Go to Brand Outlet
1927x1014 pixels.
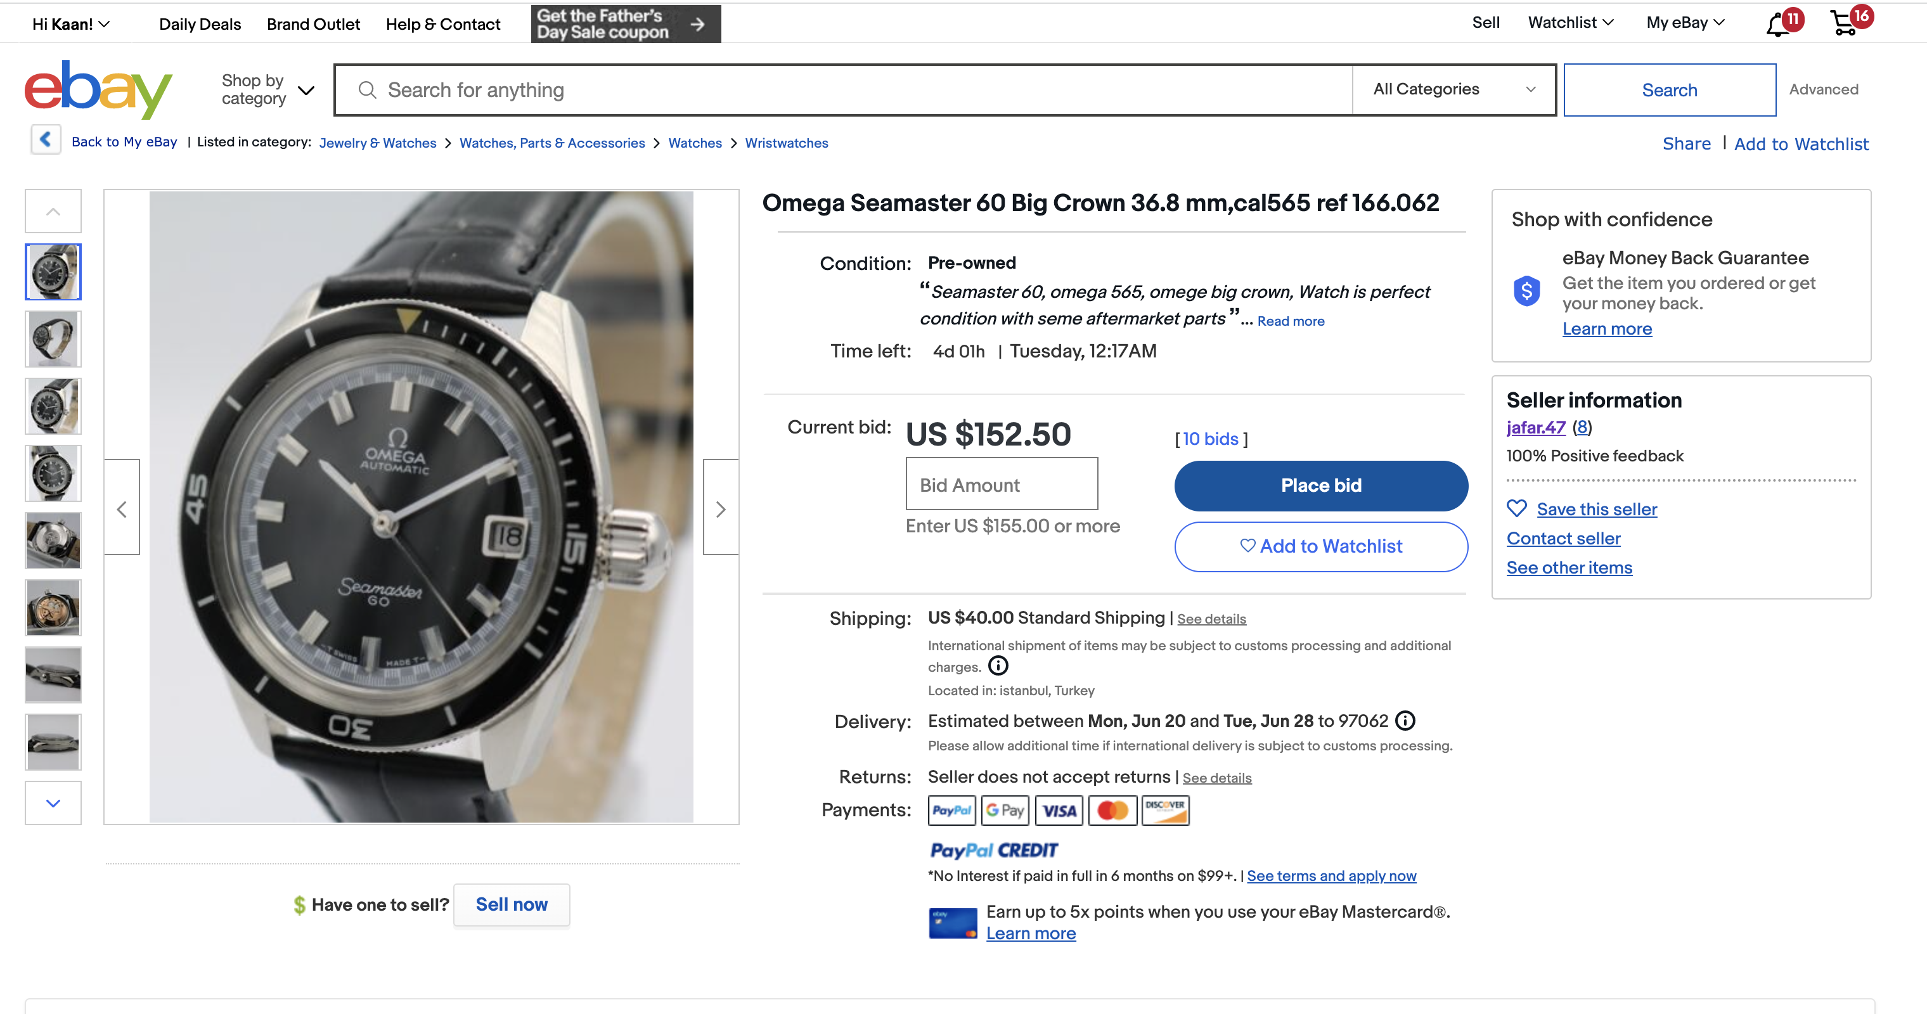click(x=313, y=24)
